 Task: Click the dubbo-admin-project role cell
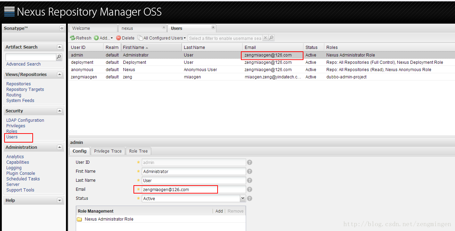click(x=346, y=77)
